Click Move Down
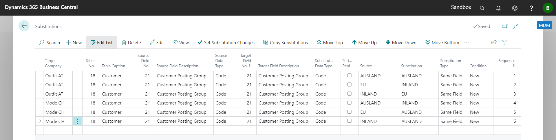The image size is (556, 140). (401, 42)
